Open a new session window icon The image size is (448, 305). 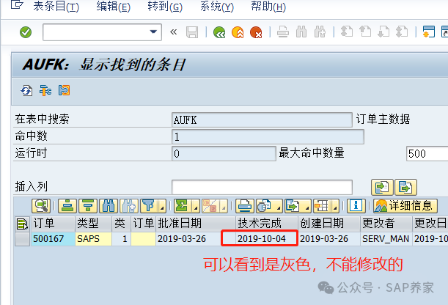pyautogui.click(x=429, y=32)
